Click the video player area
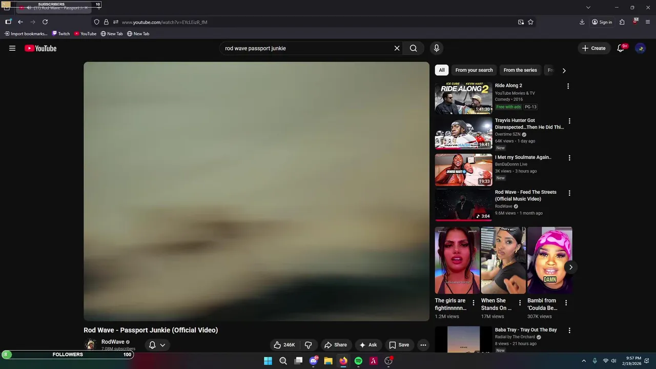Screen dimensions: 656x369 [256, 191]
